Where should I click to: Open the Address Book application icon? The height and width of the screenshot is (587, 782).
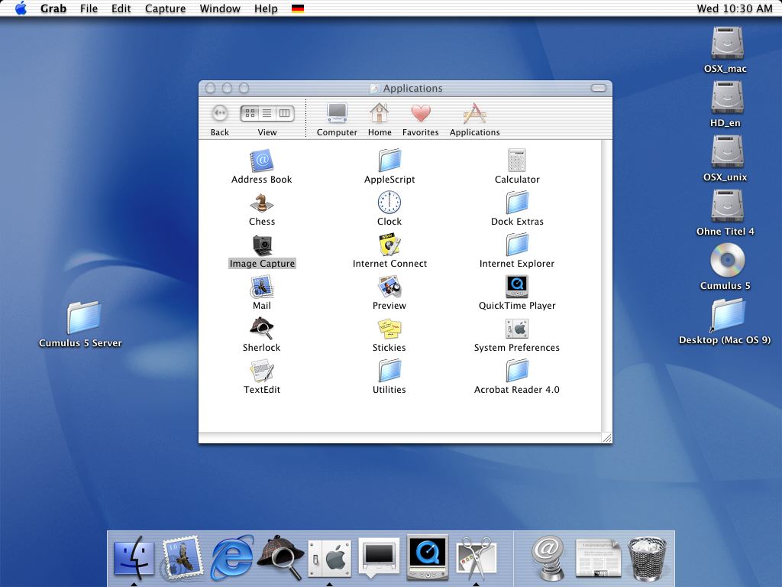[261, 161]
